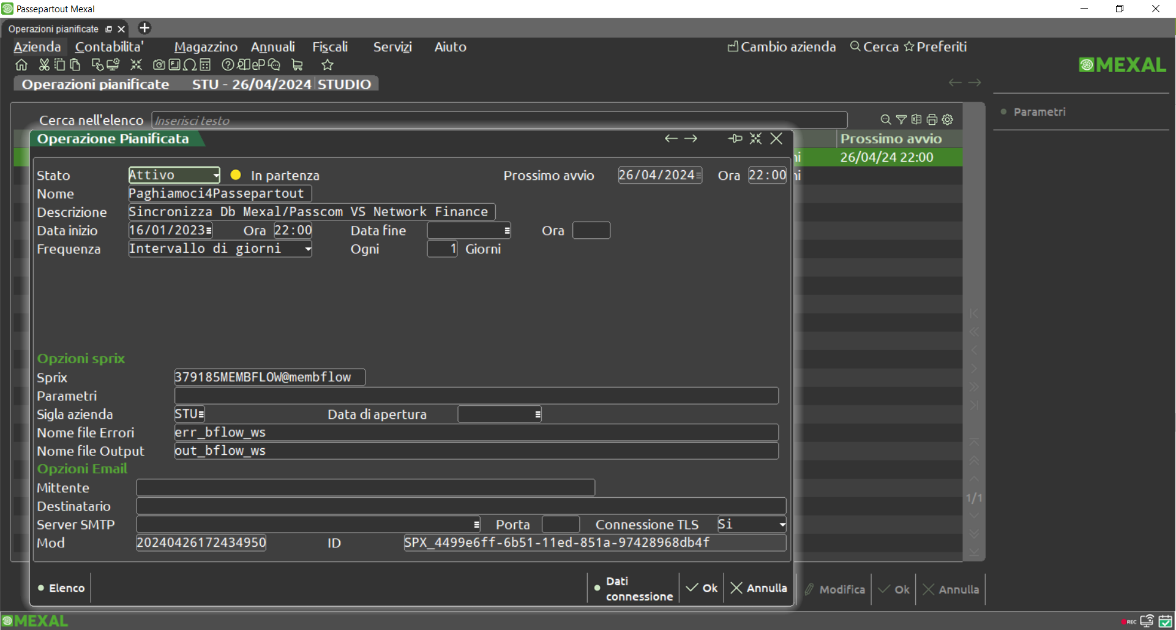
Task: Click the camera screenshot icon
Action: point(159,65)
